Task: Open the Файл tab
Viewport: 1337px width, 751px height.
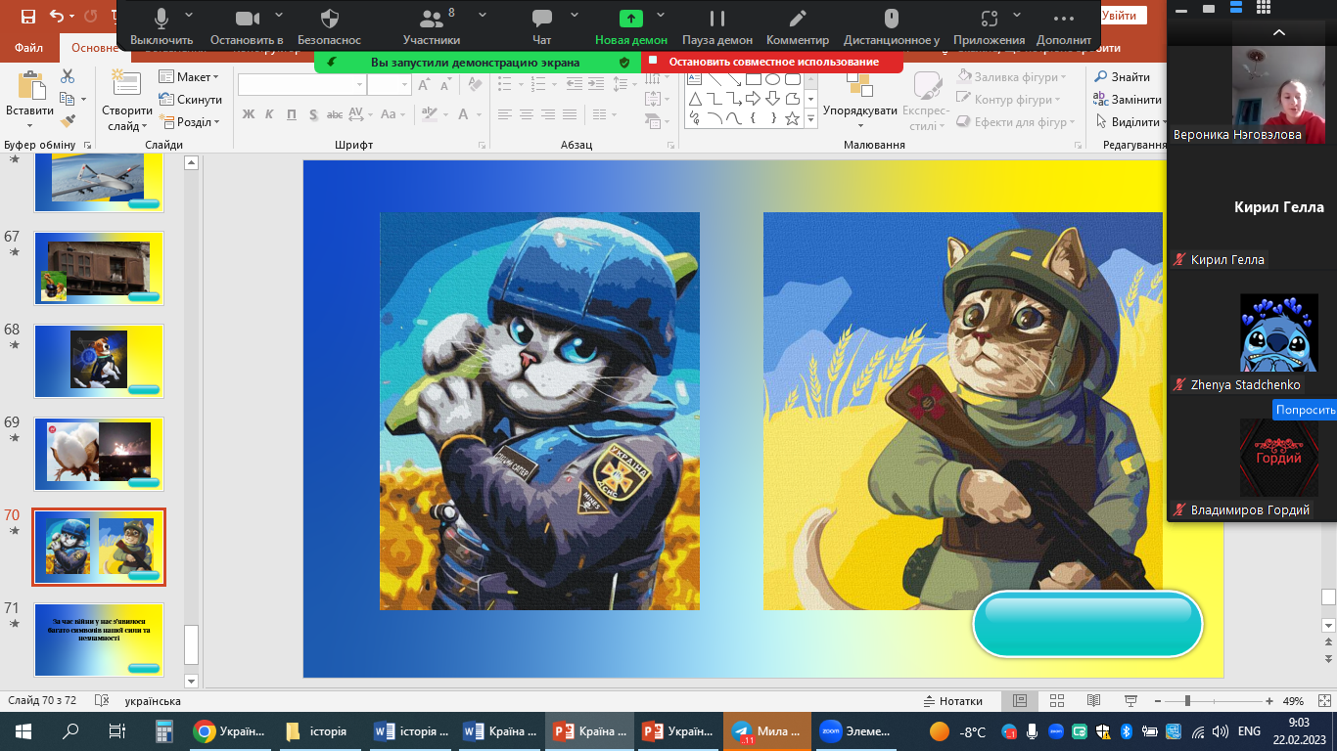Action: pyautogui.click(x=28, y=48)
